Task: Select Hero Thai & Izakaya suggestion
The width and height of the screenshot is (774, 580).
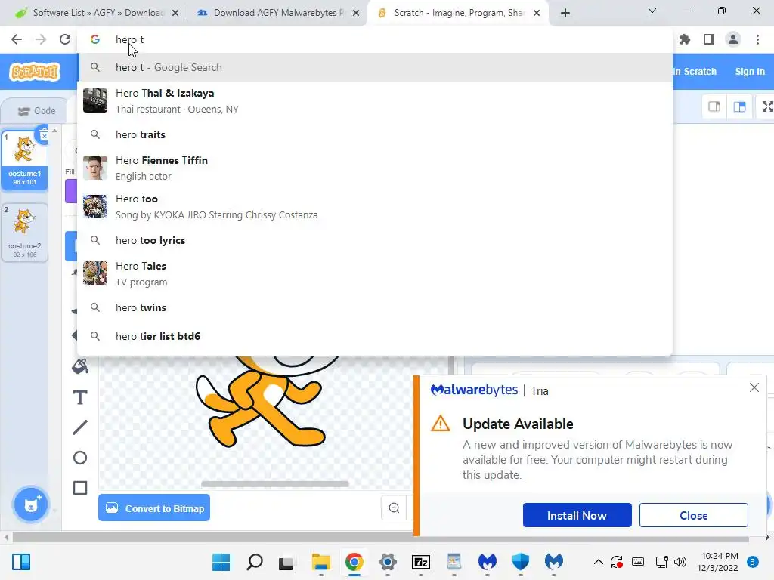Action: (375, 100)
